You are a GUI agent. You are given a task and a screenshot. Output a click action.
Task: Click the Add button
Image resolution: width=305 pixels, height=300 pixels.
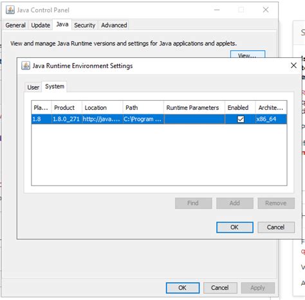[x=235, y=203]
